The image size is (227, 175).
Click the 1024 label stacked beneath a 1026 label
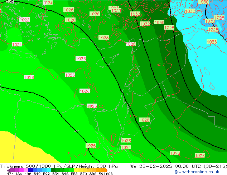tap(126, 147)
